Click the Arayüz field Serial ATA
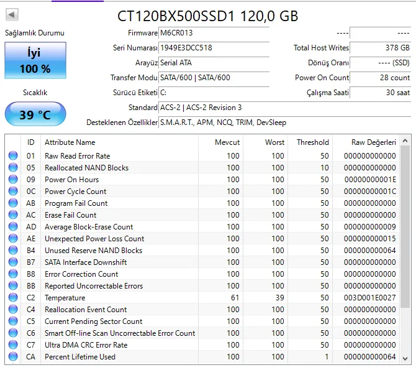416x370 pixels. pos(214,63)
